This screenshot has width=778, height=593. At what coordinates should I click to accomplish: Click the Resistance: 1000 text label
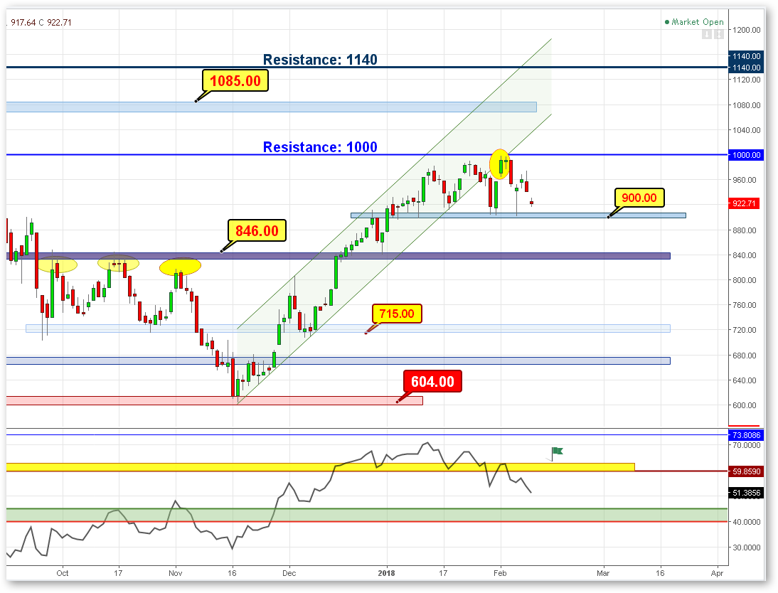320,147
